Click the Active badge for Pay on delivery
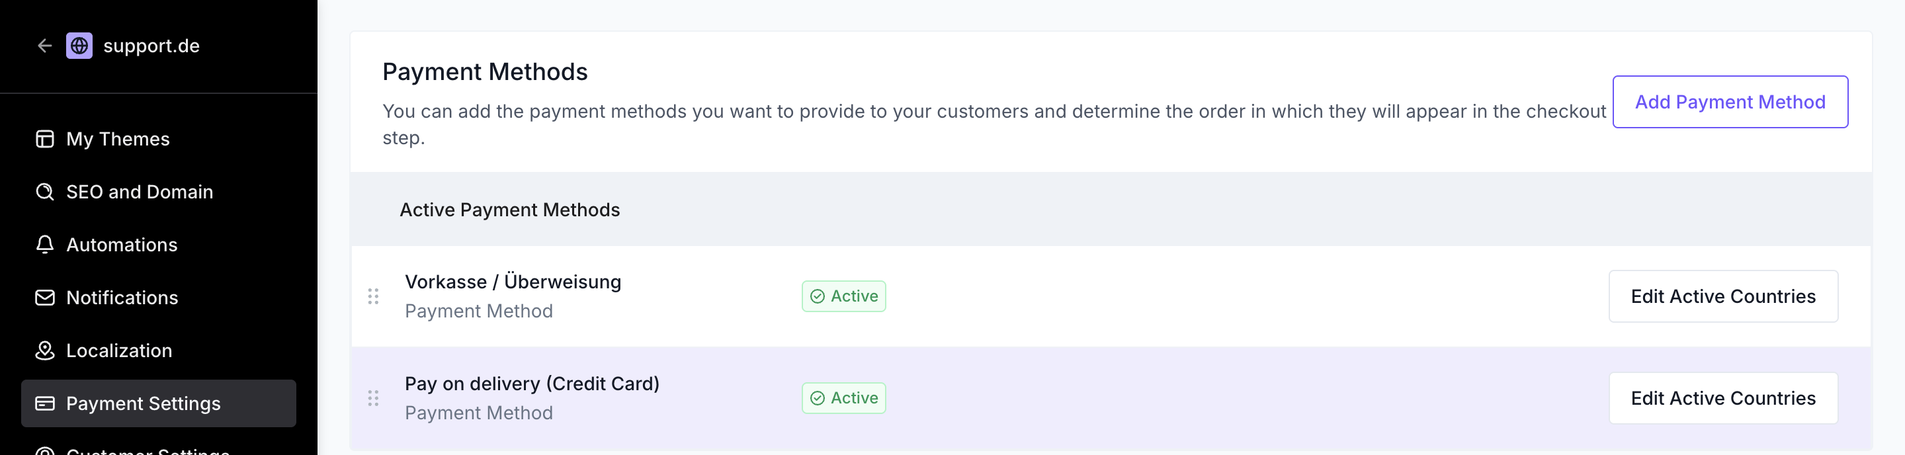1905x455 pixels. point(844,399)
